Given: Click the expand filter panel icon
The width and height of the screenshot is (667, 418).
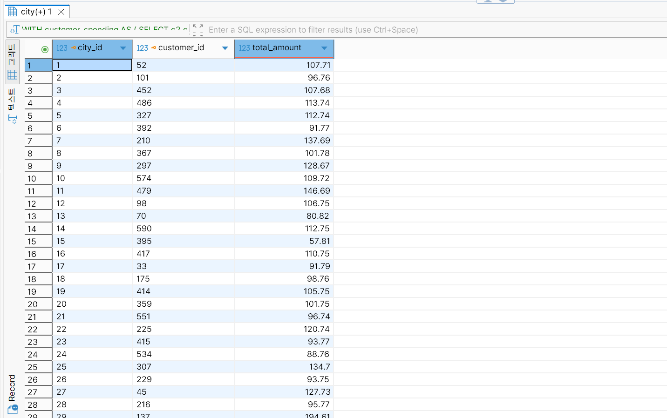Looking at the screenshot, I should click(x=198, y=30).
